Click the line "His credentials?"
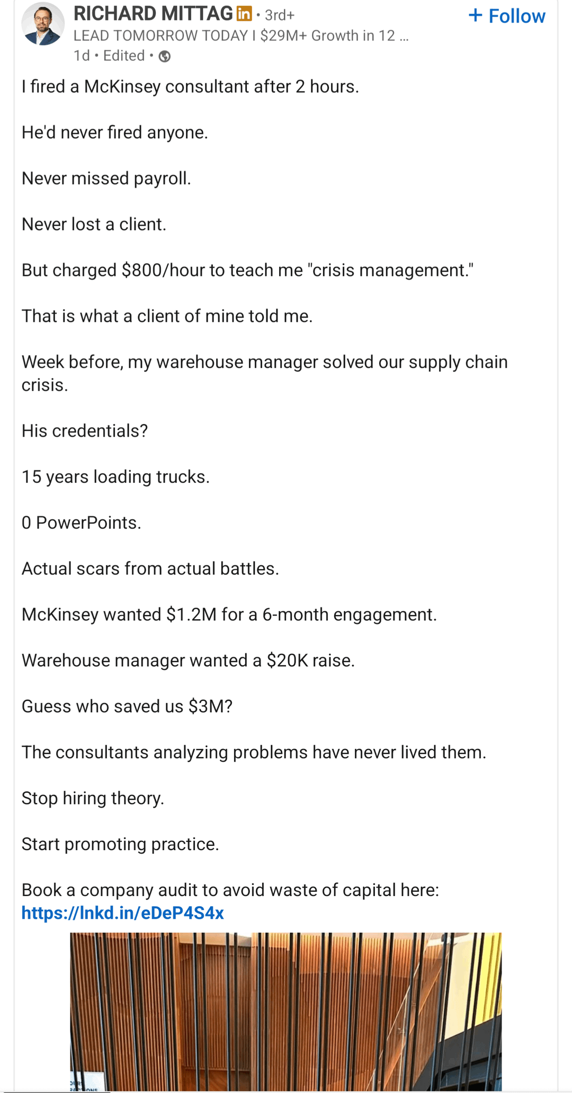 85,431
